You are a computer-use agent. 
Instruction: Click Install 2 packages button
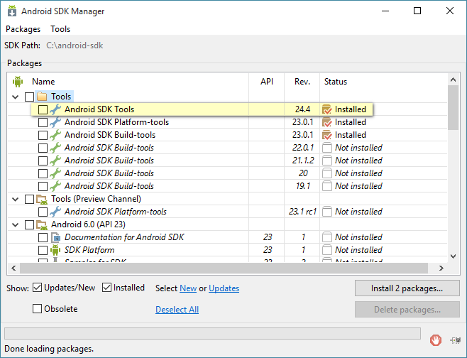pos(407,288)
